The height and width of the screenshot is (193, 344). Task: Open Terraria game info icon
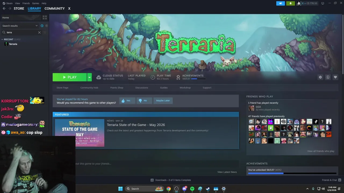tap(328, 77)
